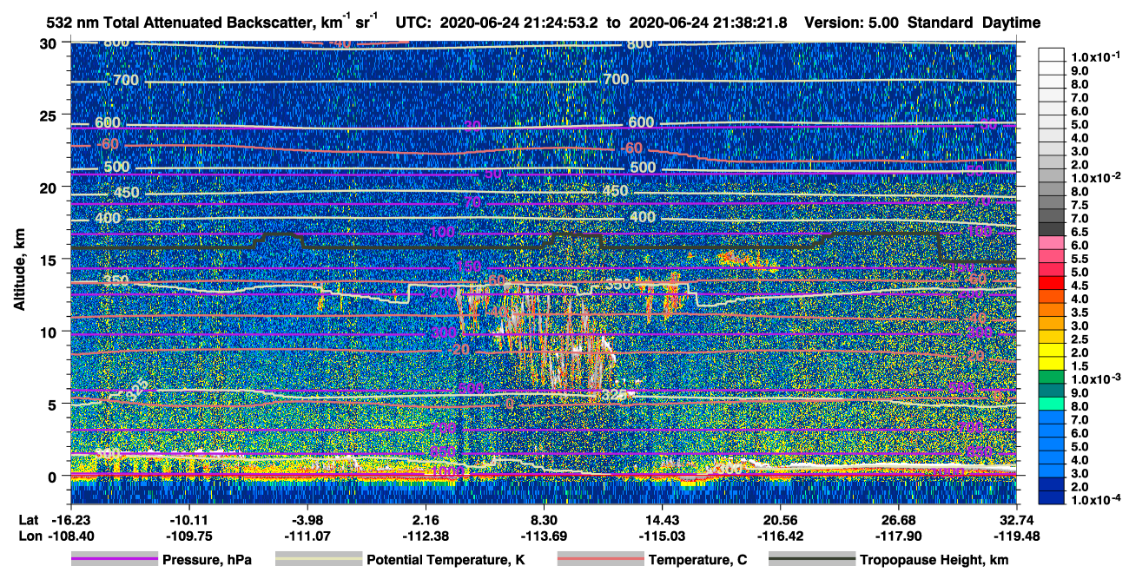The height and width of the screenshot is (579, 1129).
Task: Click altitude axis tick '25'
Action: point(50,115)
